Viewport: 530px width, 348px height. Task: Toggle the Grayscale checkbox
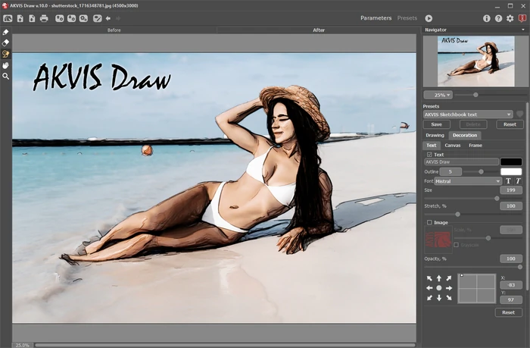point(457,245)
